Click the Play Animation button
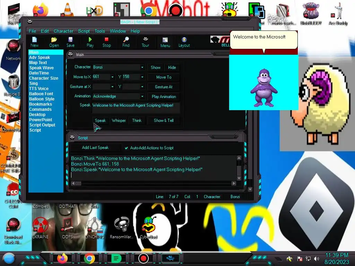 click(x=164, y=97)
